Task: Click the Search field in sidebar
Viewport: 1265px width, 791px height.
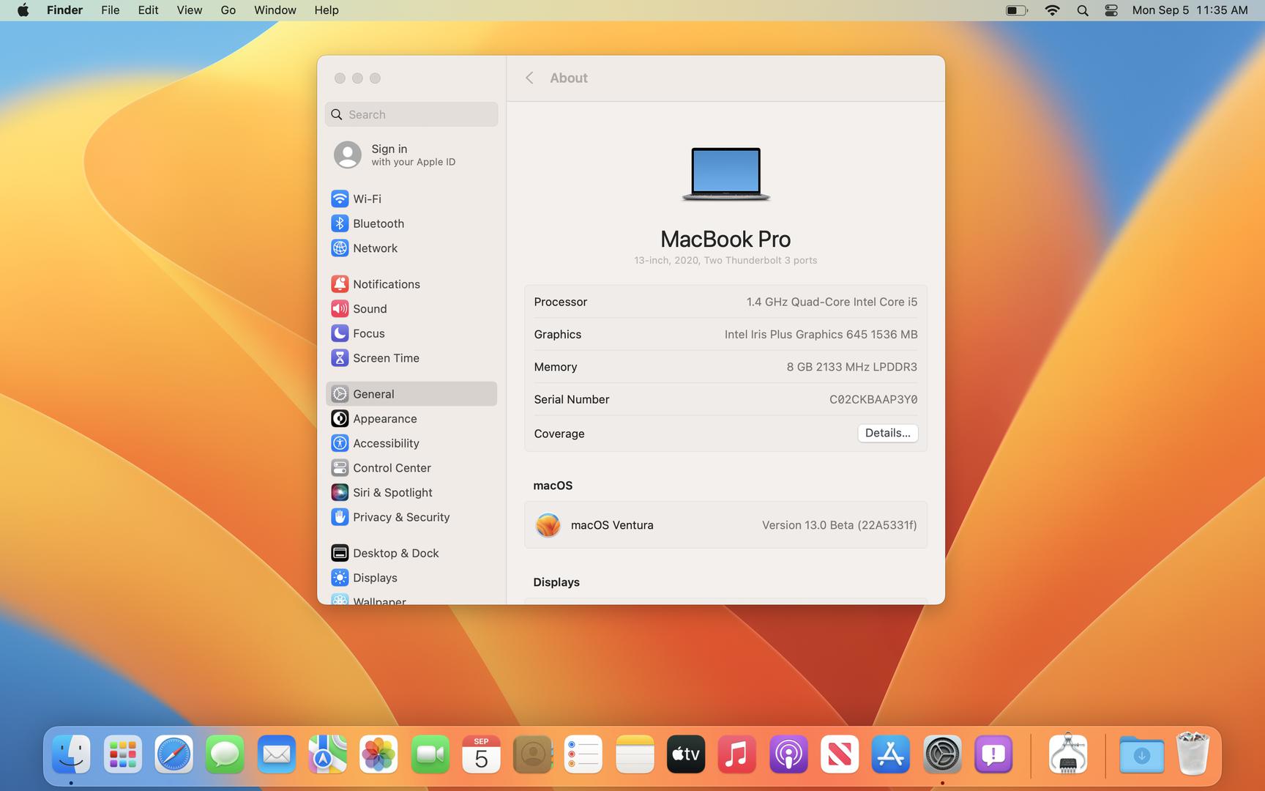Action: (411, 114)
